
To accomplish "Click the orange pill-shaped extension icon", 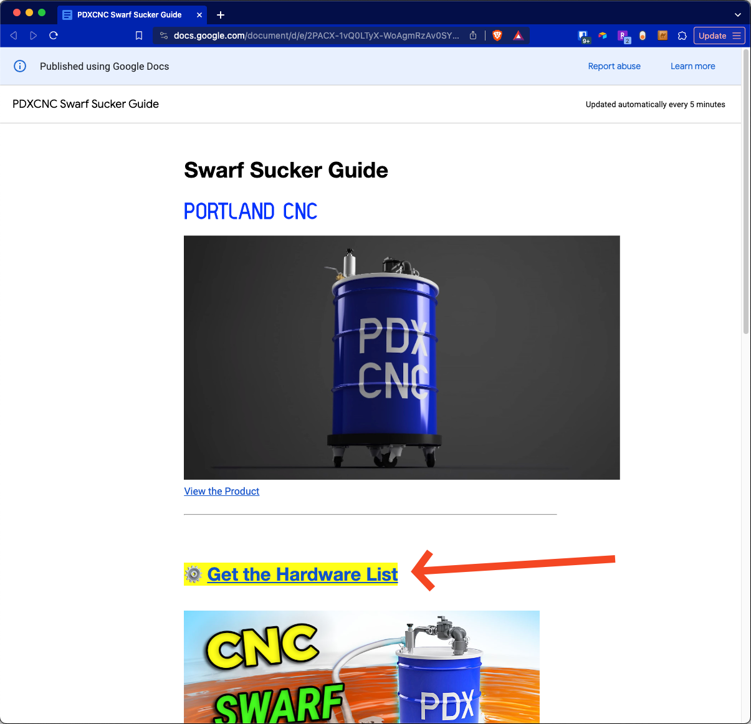I will [643, 36].
